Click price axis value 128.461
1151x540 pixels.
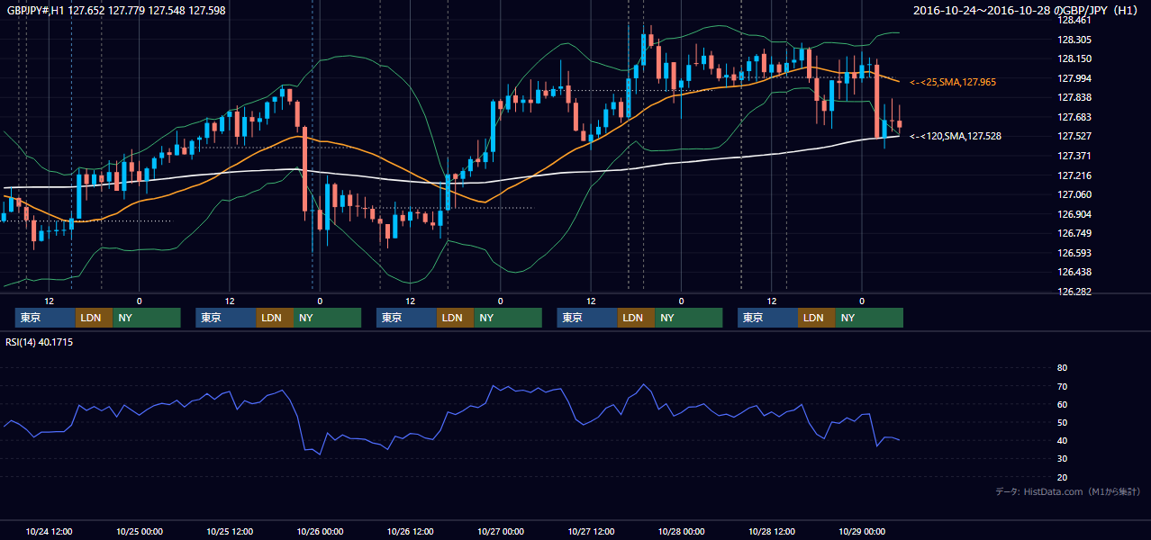1074,20
